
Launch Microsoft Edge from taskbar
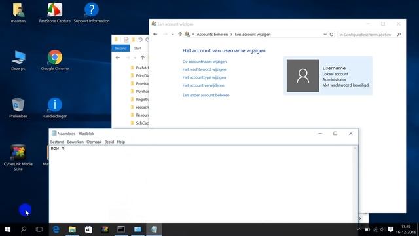tap(56, 229)
